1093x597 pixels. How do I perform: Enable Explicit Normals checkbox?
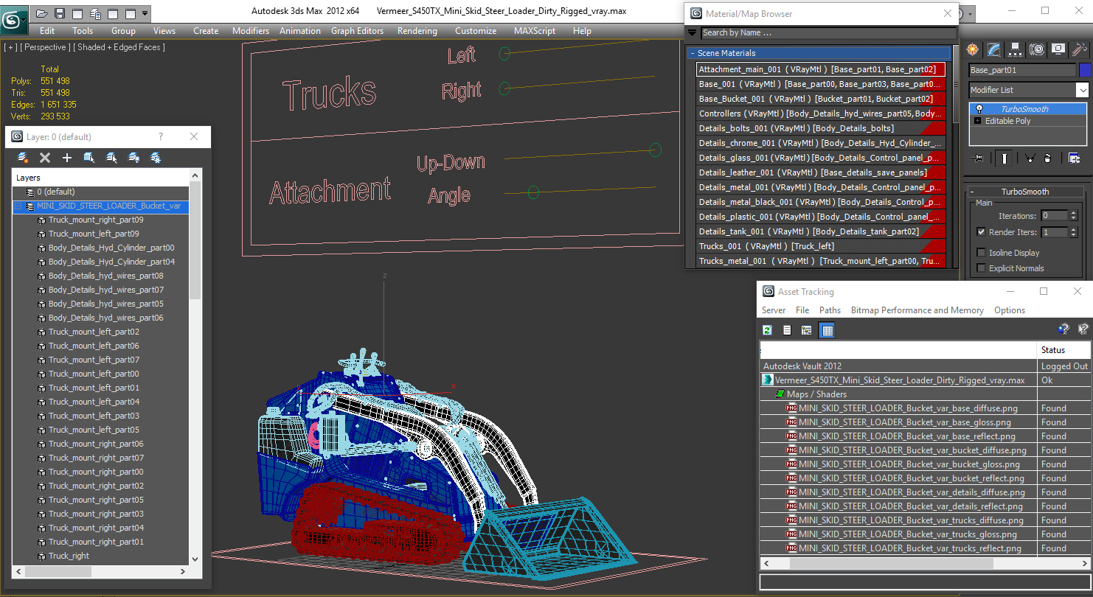click(x=981, y=268)
